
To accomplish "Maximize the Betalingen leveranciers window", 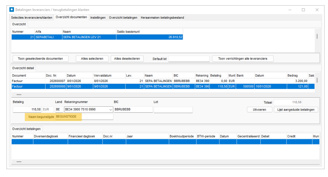I will click(x=303, y=10).
